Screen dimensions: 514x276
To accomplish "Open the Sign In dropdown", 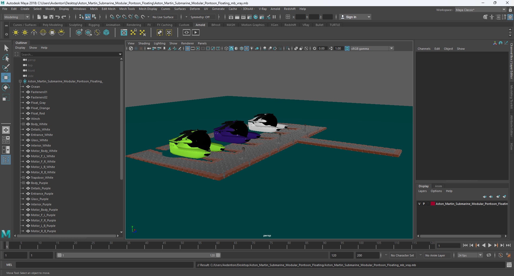I will pyautogui.click(x=355, y=17).
